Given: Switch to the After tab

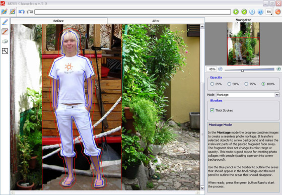Looking at the screenshot, I should [x=156, y=21].
